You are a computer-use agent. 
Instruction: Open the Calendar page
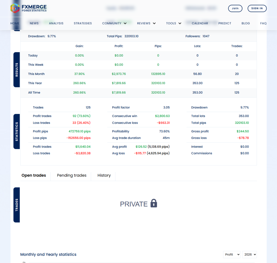coord(200,23)
